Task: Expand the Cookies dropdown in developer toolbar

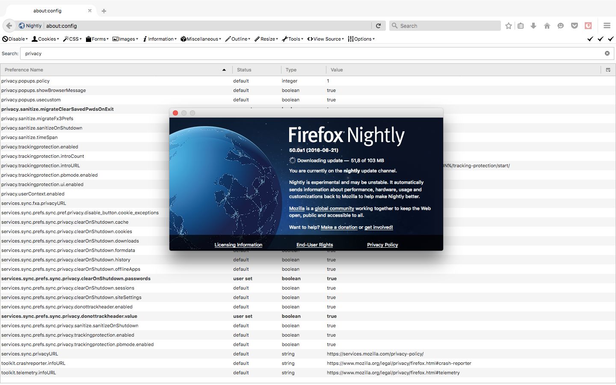Action: [x=46, y=39]
